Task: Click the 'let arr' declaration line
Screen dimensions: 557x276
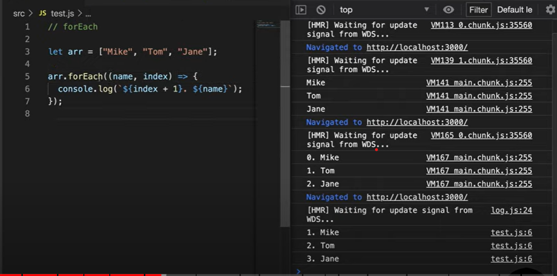Action: point(133,52)
